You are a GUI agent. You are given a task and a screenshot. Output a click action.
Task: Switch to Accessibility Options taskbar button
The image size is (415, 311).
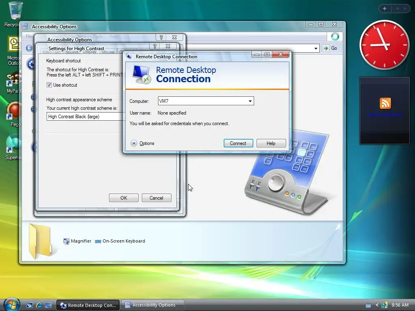[x=152, y=305]
